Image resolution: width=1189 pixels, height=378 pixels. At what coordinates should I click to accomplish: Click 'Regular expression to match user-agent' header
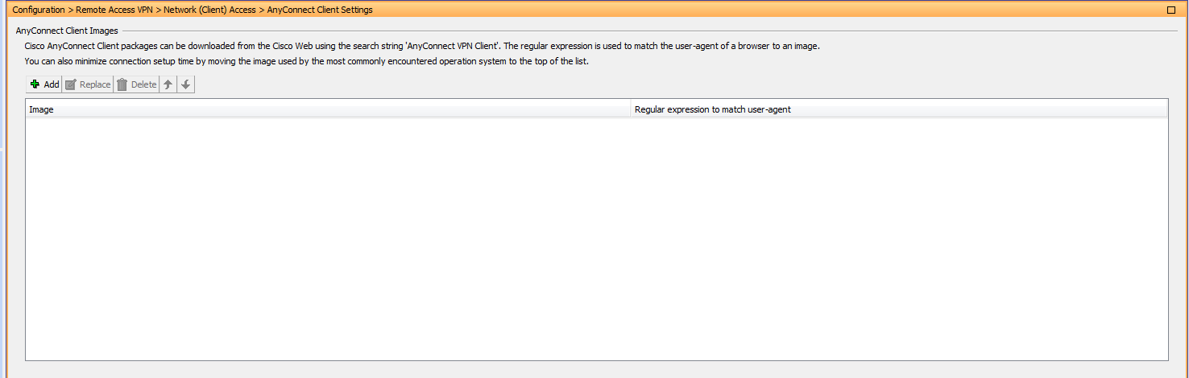[713, 109]
